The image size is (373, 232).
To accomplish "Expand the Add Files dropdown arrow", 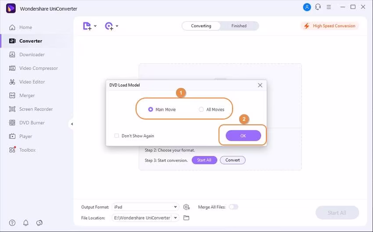I will point(95,26).
